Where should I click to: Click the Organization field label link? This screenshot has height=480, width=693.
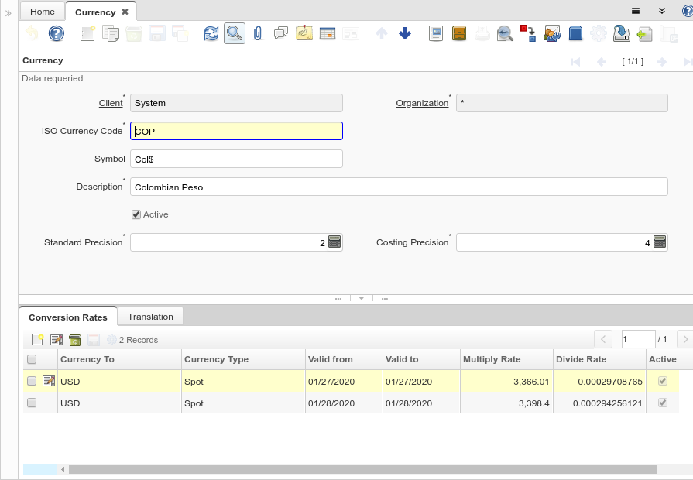point(422,103)
